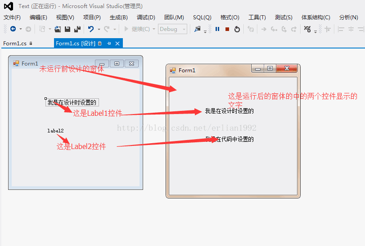Minimize the running Form1 window
The height and width of the screenshot is (246, 365).
point(258,69)
